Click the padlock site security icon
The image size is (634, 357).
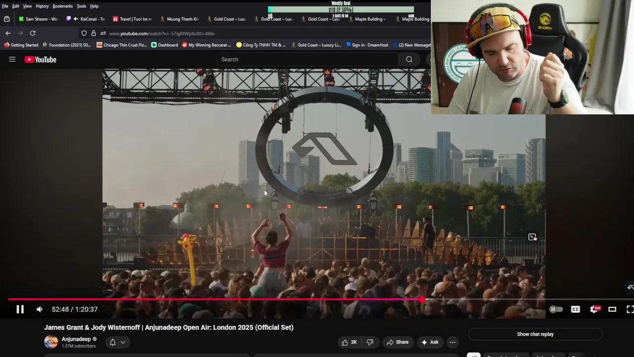pyautogui.click(x=94, y=33)
